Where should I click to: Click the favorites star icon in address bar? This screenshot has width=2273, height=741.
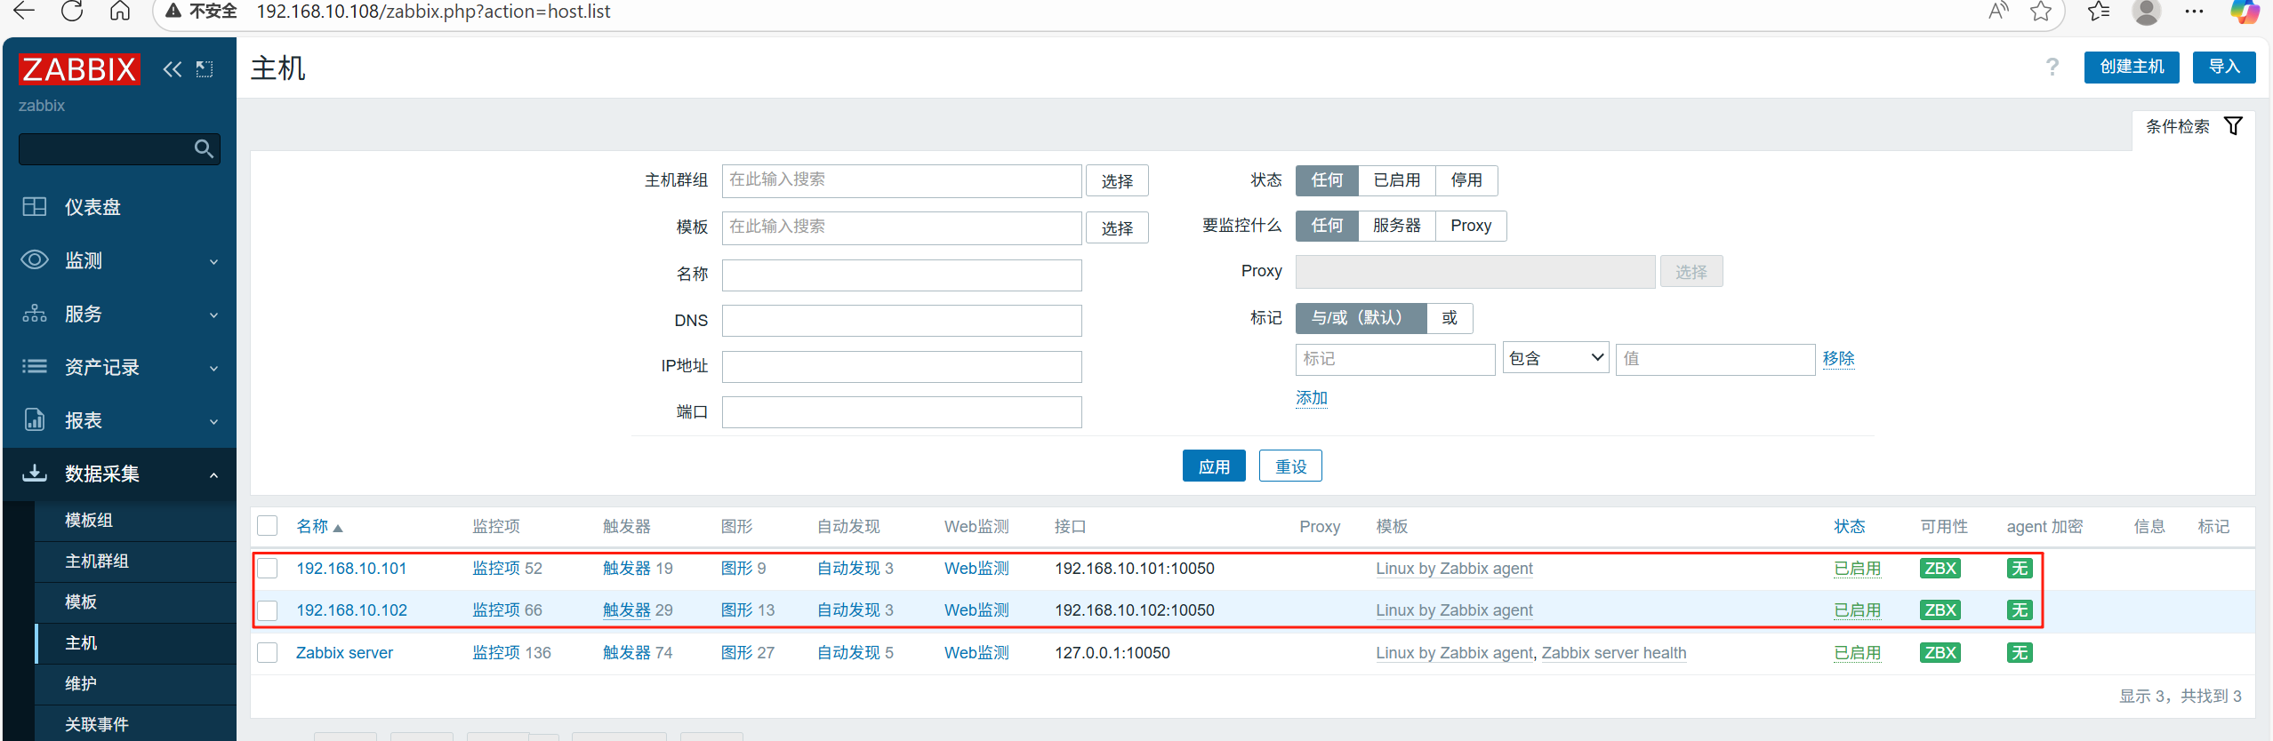[2041, 11]
